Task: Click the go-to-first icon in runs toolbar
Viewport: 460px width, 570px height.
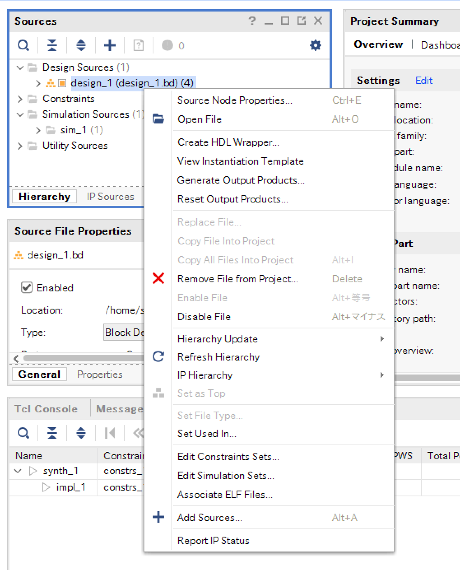Action: pyautogui.click(x=110, y=433)
